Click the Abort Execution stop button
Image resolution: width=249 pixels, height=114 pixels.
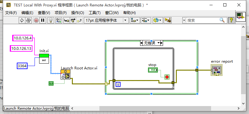tap(36, 20)
